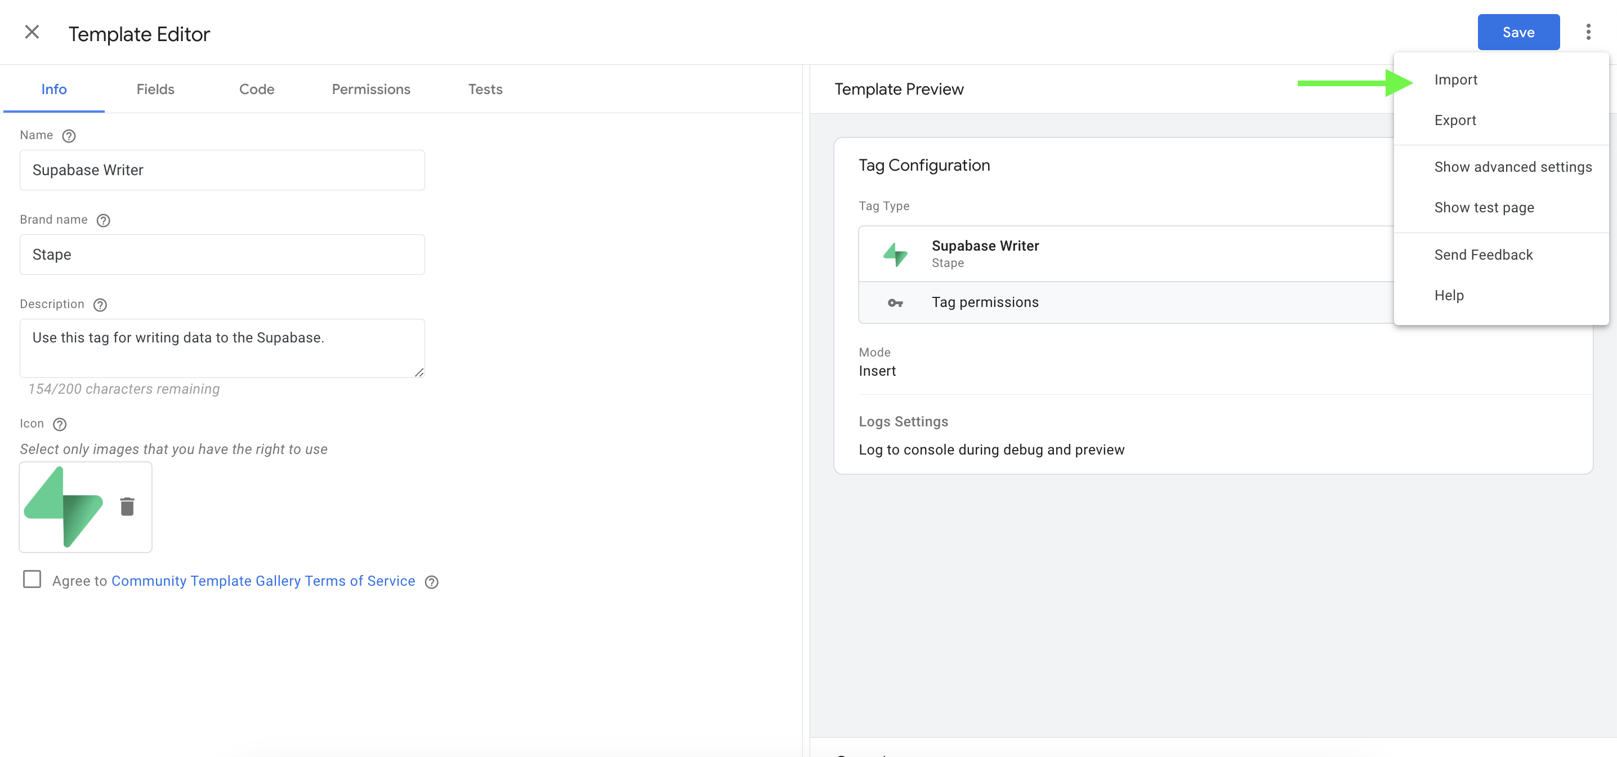The height and width of the screenshot is (757, 1617).
Task: Click the help icon next to Name
Action: 69,136
